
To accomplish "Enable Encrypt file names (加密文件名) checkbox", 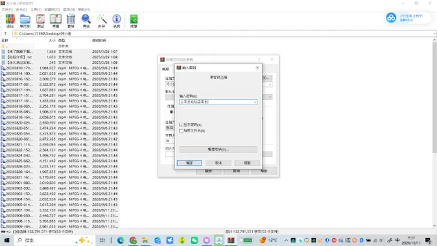I will pyautogui.click(x=182, y=131).
